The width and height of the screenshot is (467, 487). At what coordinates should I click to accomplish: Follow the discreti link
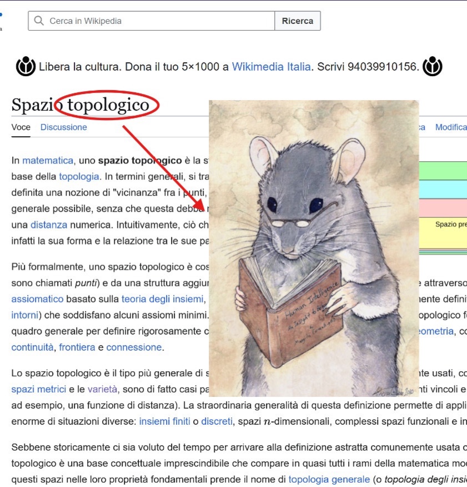pos(217,421)
